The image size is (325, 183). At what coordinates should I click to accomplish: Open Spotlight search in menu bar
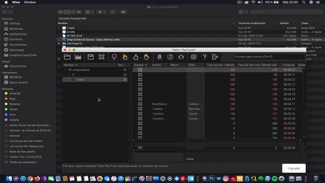[x=304, y=2]
